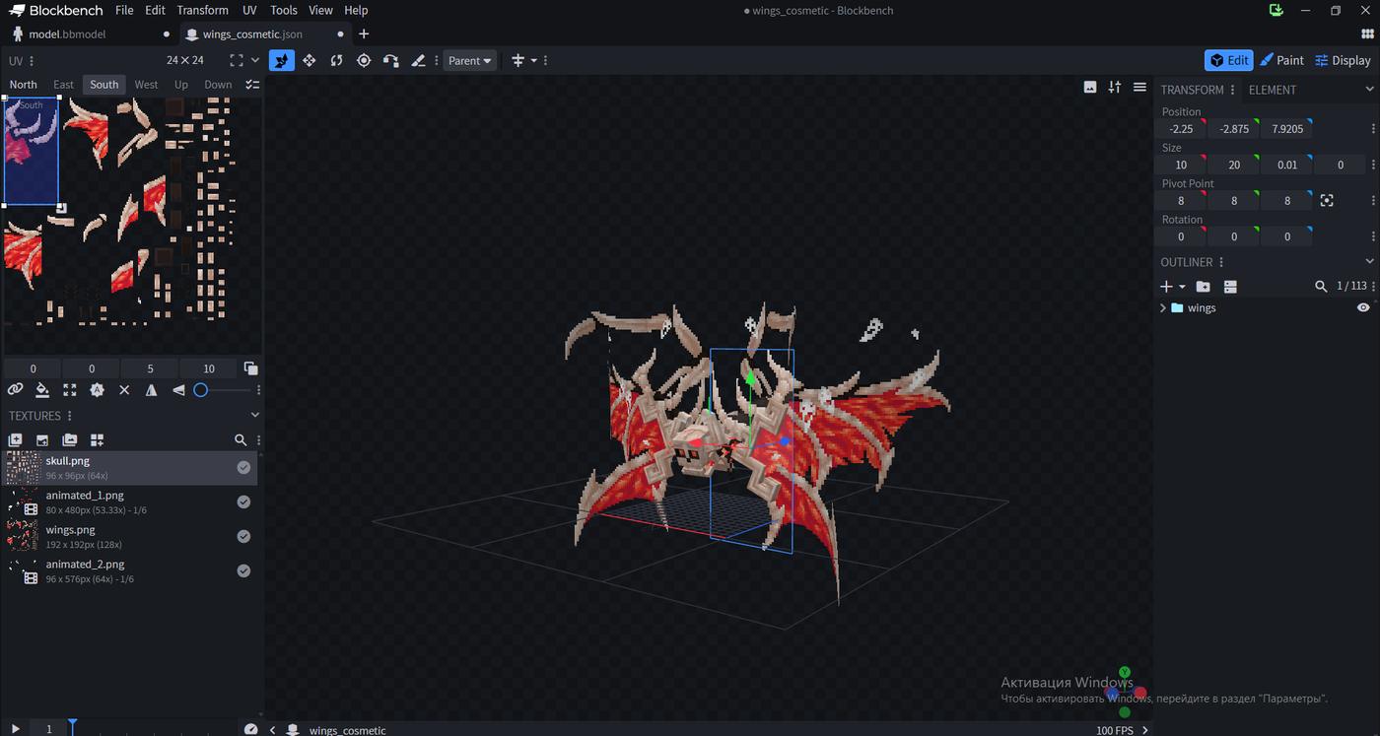Screen dimensions: 1380x736
Task: Add element with plus in Outliner
Action: (1167, 287)
